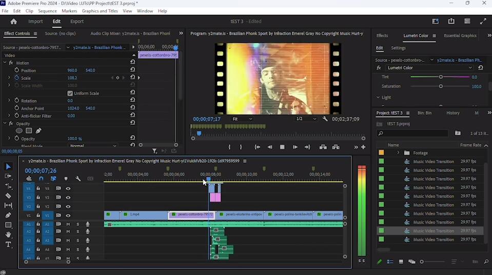Select the Razor tool in toolbar
Screen dimensions: 492x275
(x=8, y=196)
